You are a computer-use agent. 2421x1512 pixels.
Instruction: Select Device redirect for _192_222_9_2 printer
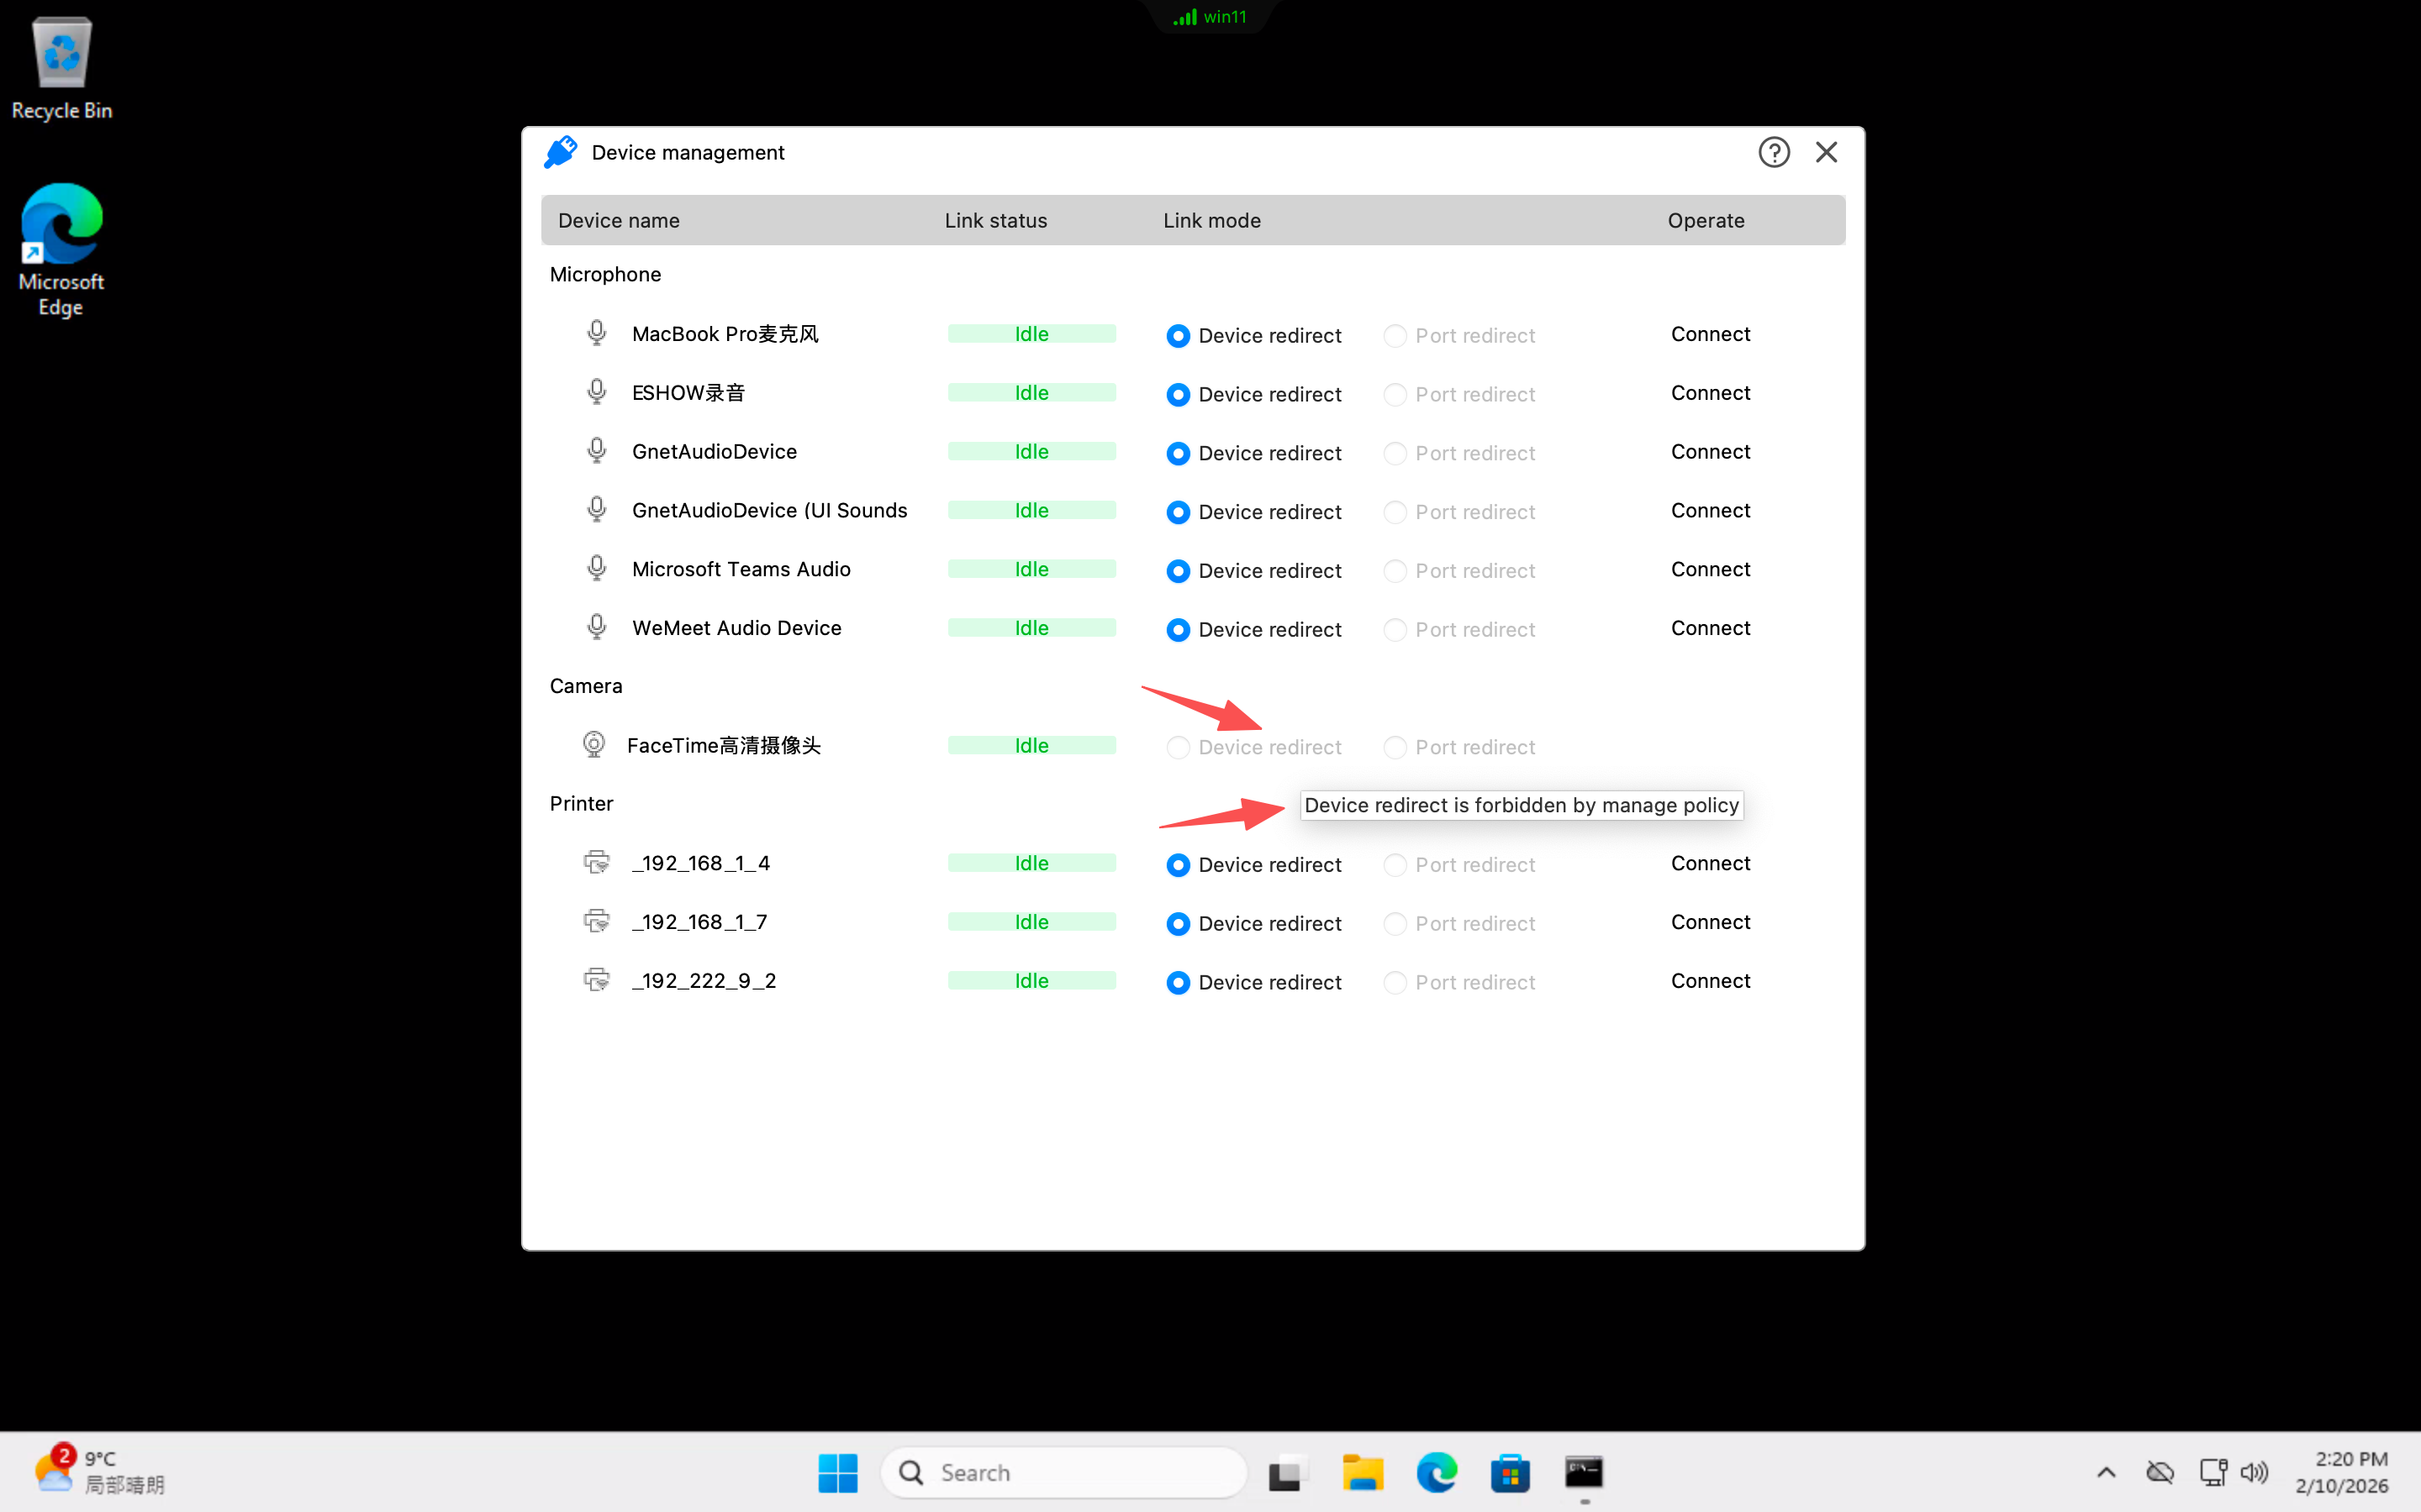1179,982
